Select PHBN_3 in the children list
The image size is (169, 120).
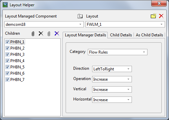(17, 55)
